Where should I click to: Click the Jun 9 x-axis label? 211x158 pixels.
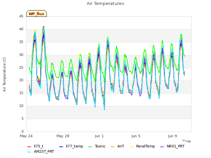click(172, 136)
